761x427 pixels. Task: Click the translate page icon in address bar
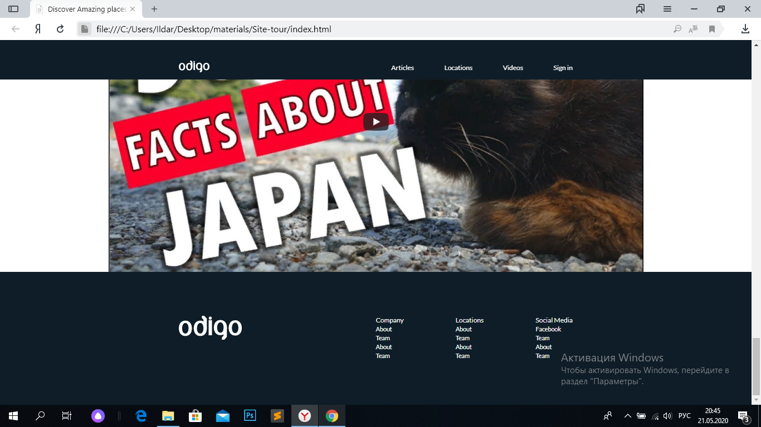tap(694, 29)
